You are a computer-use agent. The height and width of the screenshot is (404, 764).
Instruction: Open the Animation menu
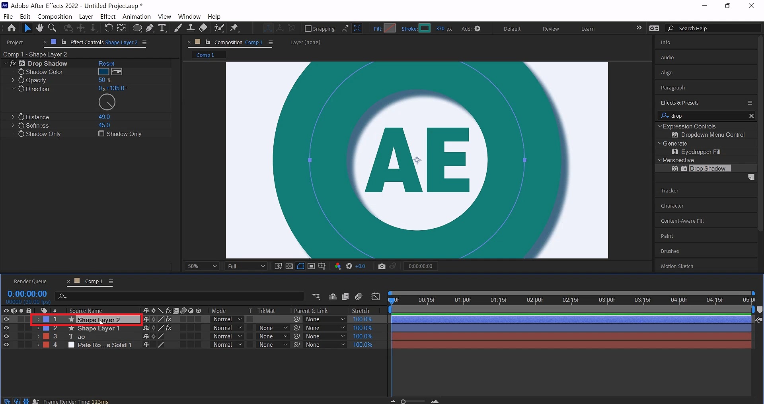tap(136, 16)
